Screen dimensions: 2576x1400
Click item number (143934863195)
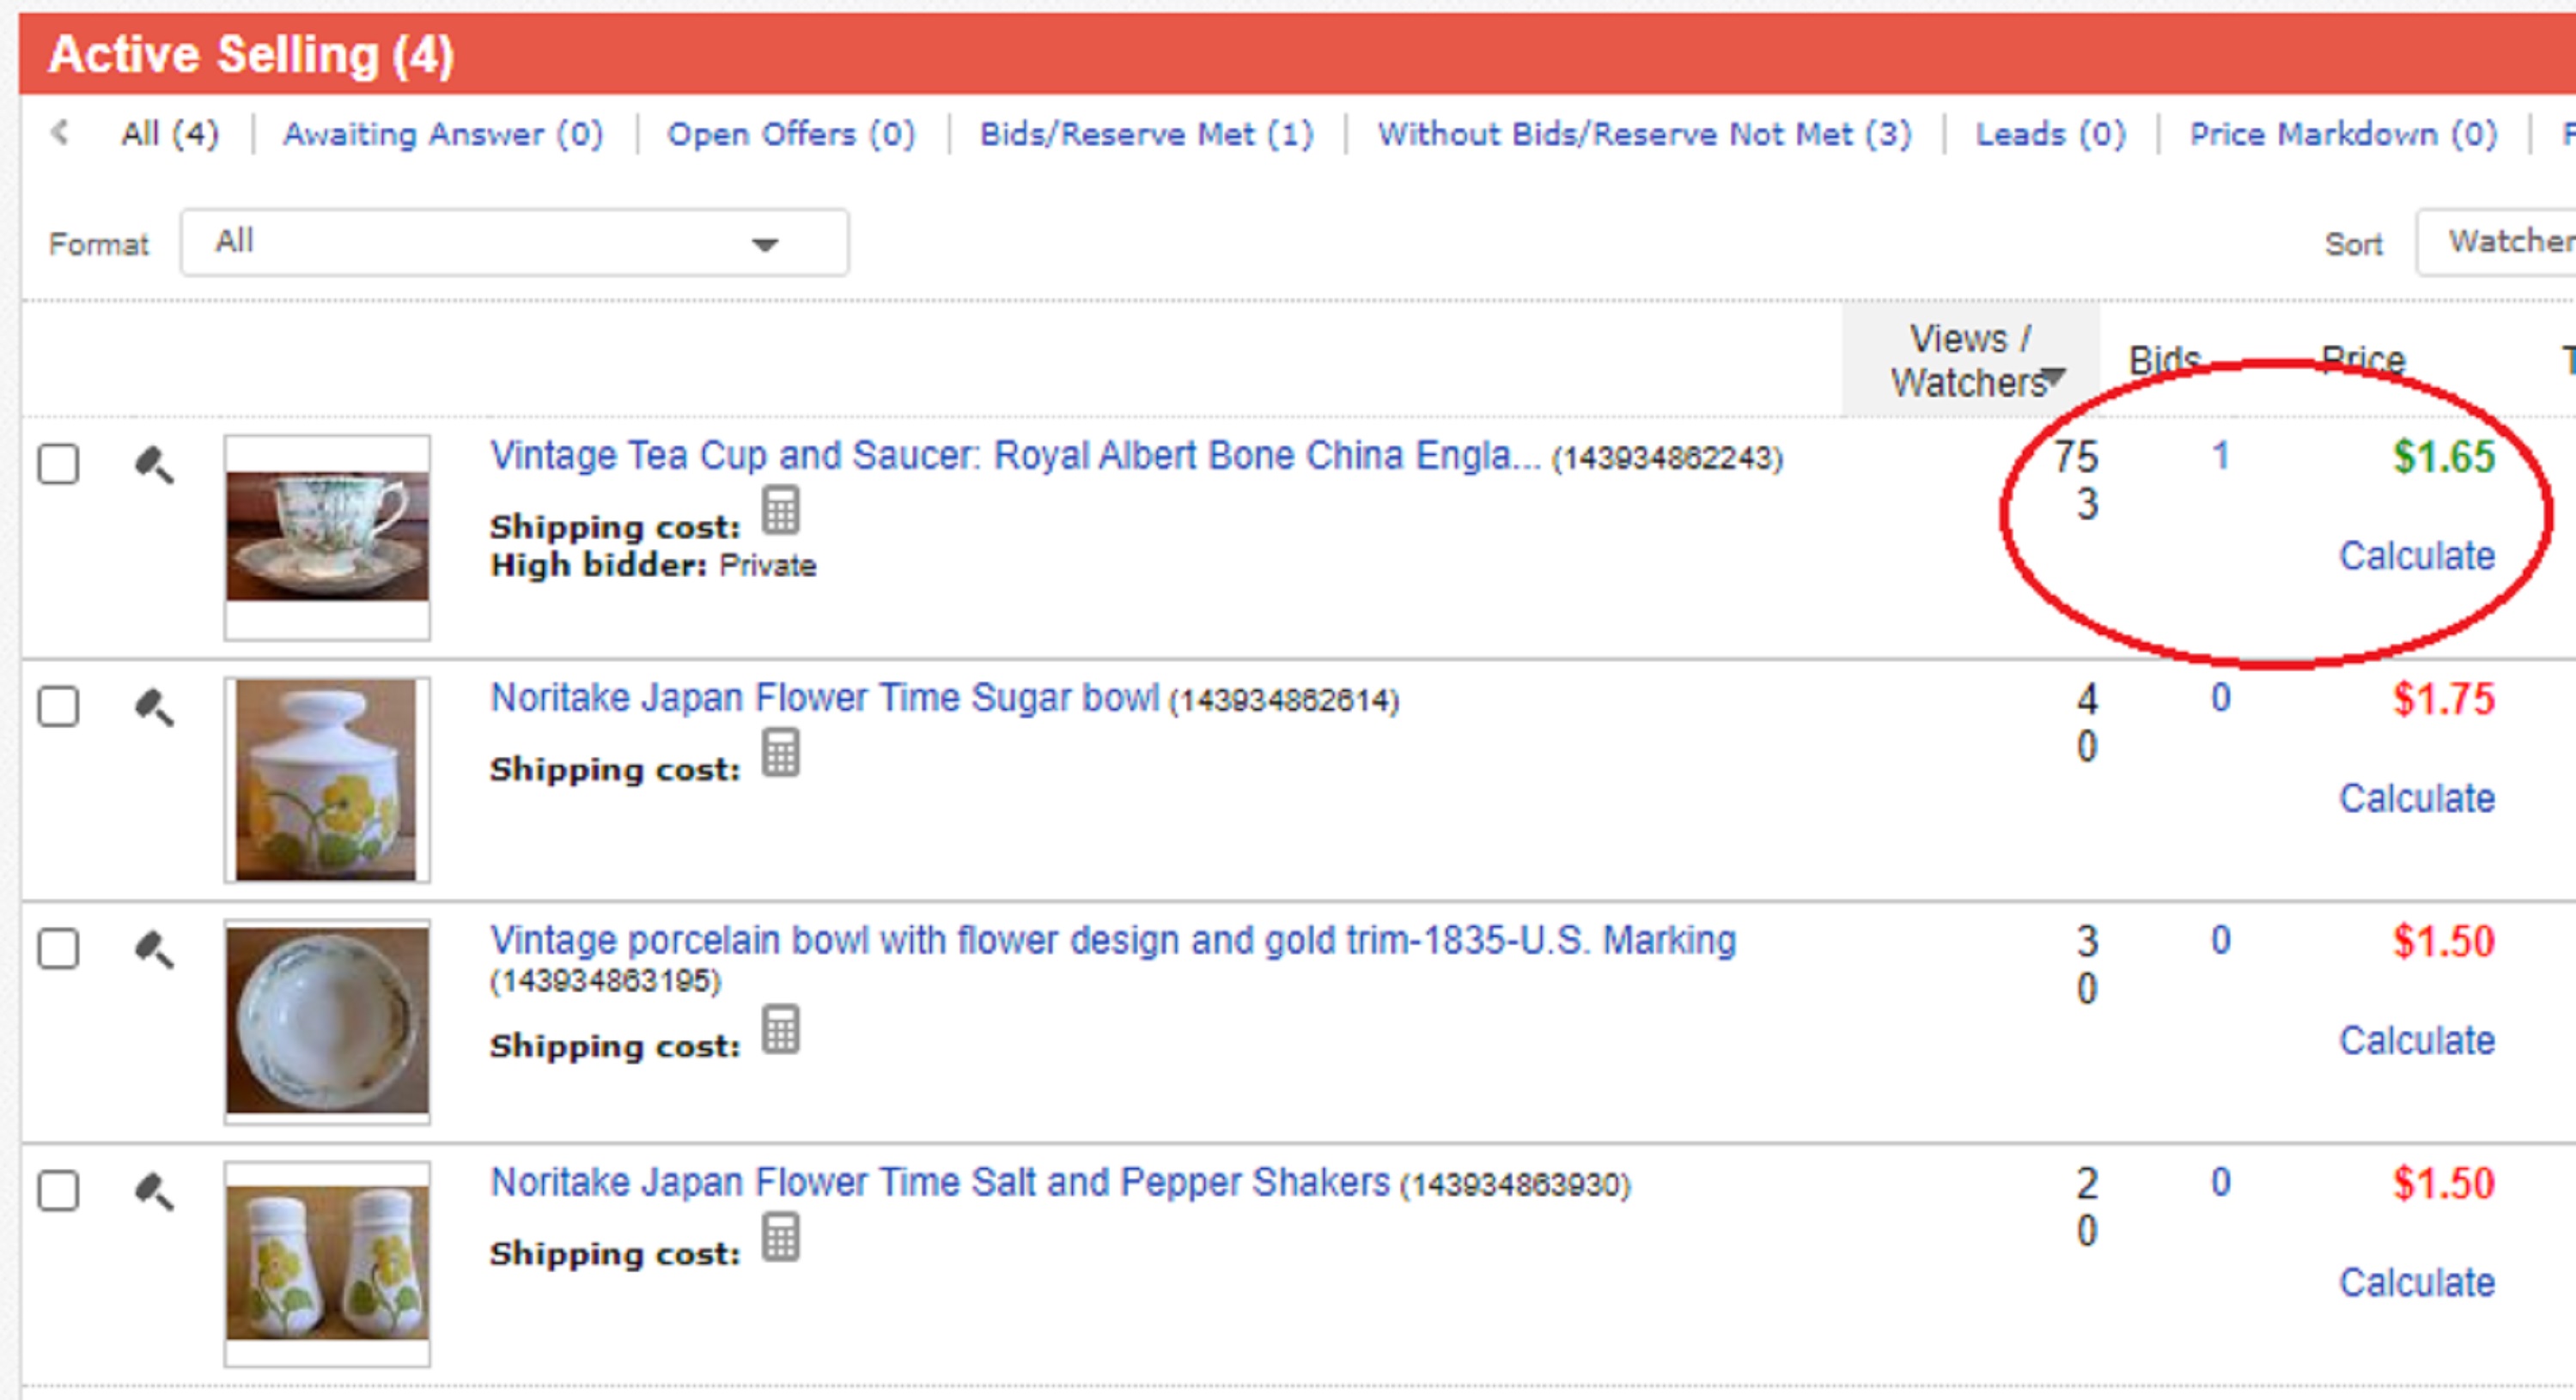[x=605, y=981]
